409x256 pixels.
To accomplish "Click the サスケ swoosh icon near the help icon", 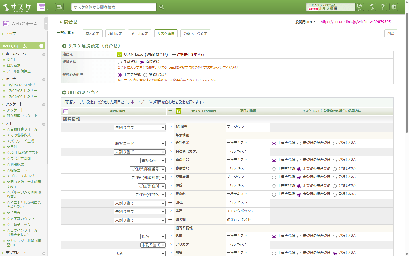I will coord(372,7).
